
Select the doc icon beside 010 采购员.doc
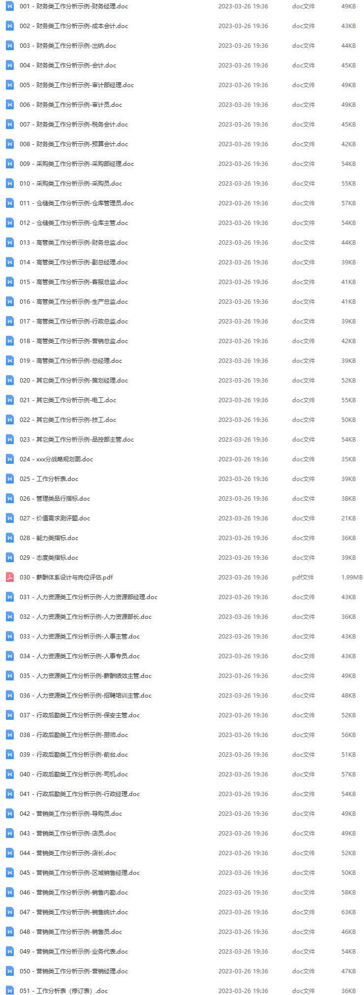(10, 183)
